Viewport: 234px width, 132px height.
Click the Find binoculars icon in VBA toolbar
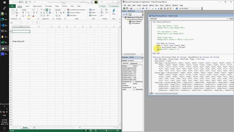pos(143,8)
